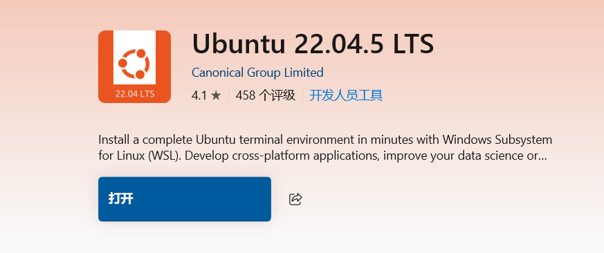Screen dimensions: 604x253
Task: Click the word 'LTS' in the title
Action: (x=413, y=44)
